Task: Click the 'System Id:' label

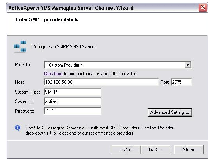Action: pyautogui.click(x=24, y=101)
